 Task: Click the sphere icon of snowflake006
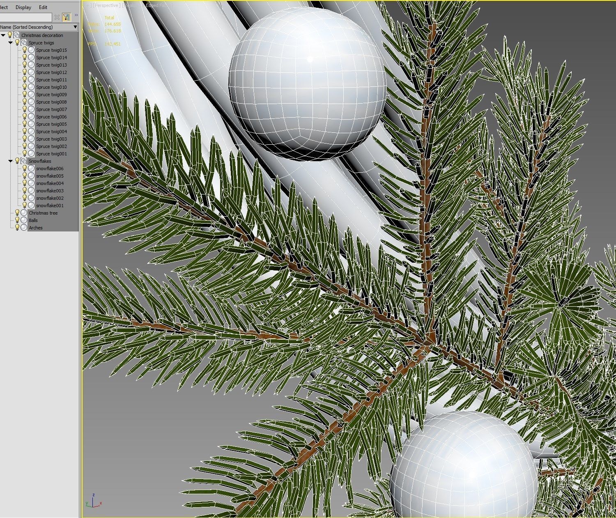[31, 169]
